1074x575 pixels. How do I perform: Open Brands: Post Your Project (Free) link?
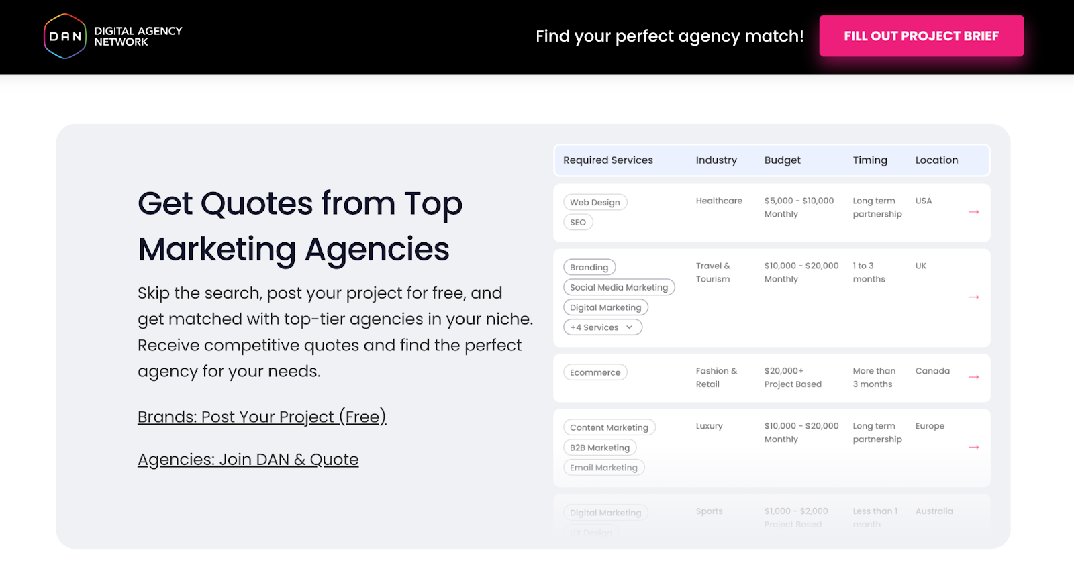point(262,417)
